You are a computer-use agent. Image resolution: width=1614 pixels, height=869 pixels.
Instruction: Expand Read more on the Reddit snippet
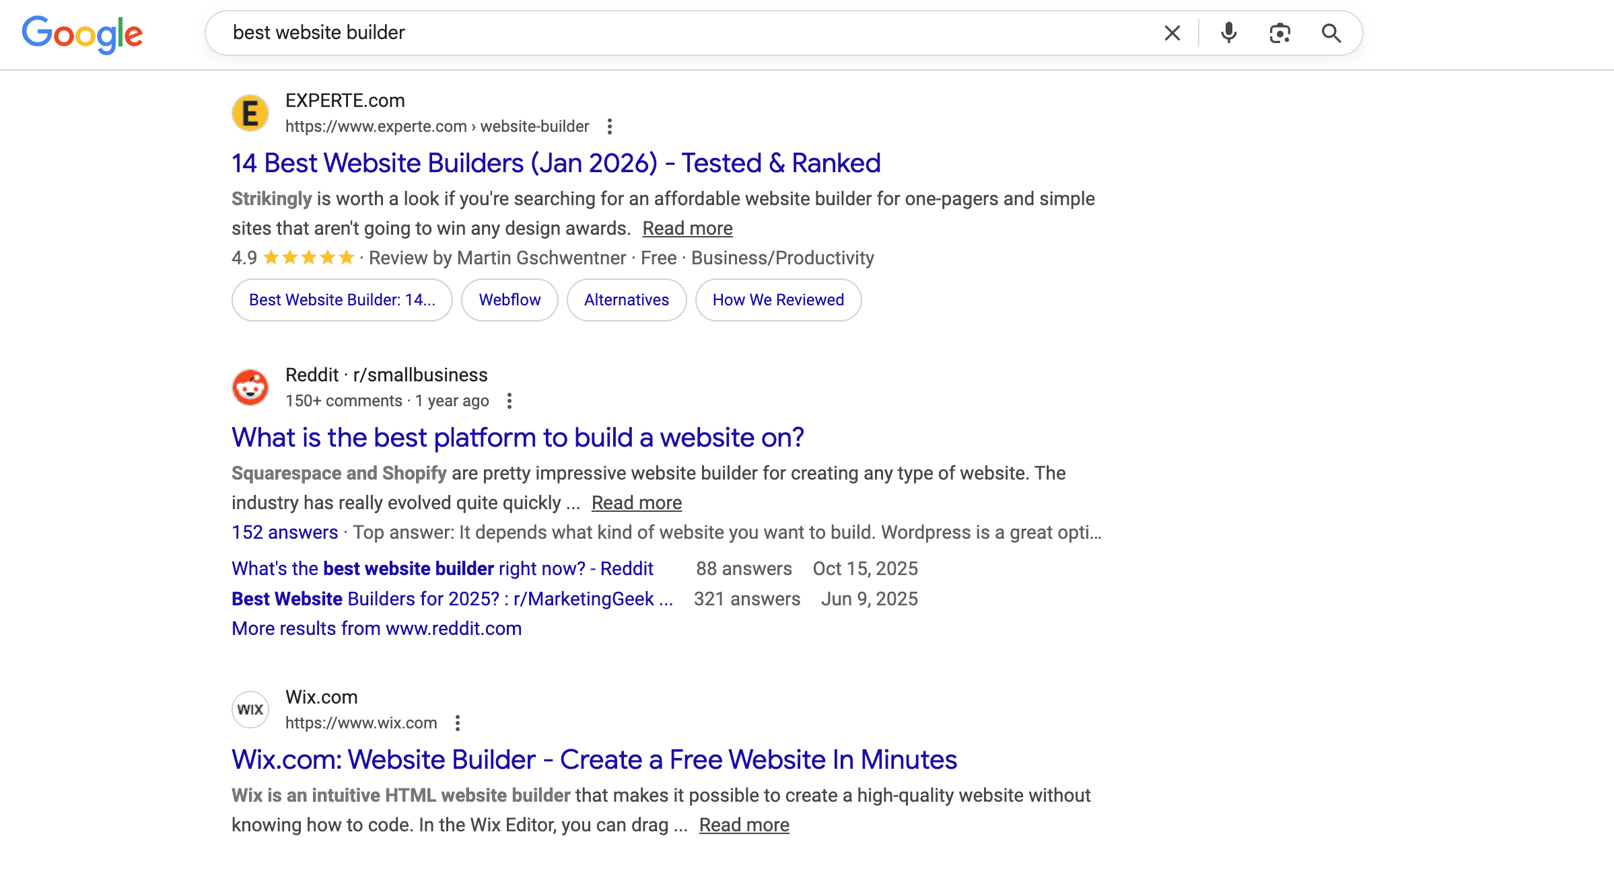pos(636,502)
